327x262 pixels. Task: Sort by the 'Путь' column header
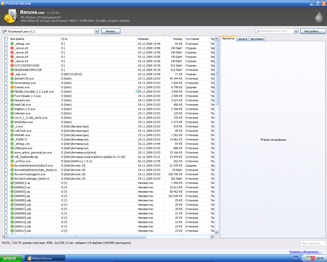pyautogui.click(x=98, y=39)
